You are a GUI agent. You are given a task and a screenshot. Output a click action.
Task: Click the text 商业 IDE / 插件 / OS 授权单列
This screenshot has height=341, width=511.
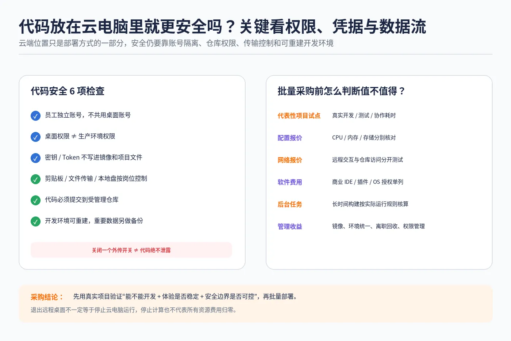pyautogui.click(x=368, y=182)
